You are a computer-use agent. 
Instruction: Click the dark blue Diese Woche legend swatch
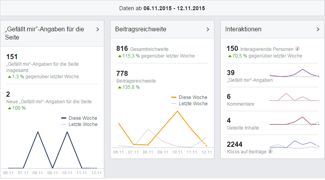pyautogui.click(x=64, y=118)
